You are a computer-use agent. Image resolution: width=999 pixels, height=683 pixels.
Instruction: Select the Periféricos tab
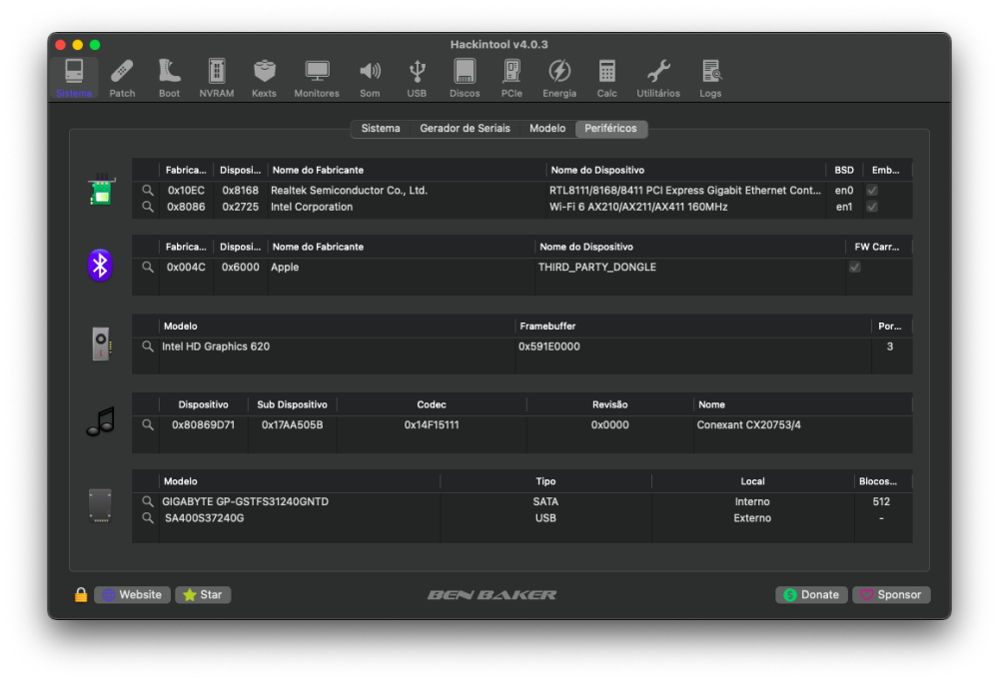coord(610,129)
